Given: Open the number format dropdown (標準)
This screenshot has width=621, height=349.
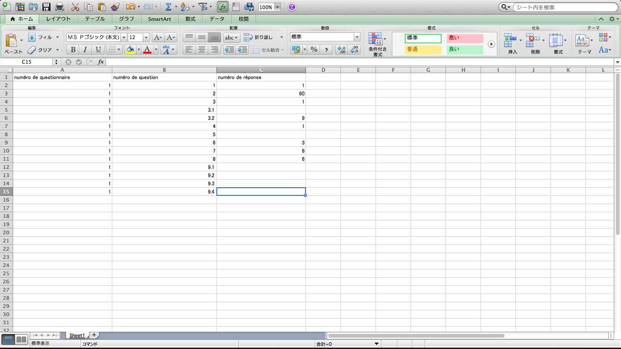Looking at the screenshot, I should click(x=357, y=37).
